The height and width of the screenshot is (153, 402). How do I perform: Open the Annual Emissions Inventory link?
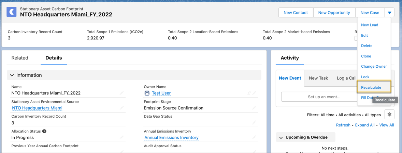(x=172, y=138)
